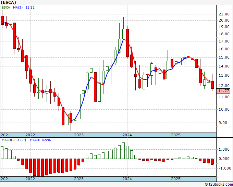Click the last red candlestick near 11.77
233x187 pixels.
[213, 85]
